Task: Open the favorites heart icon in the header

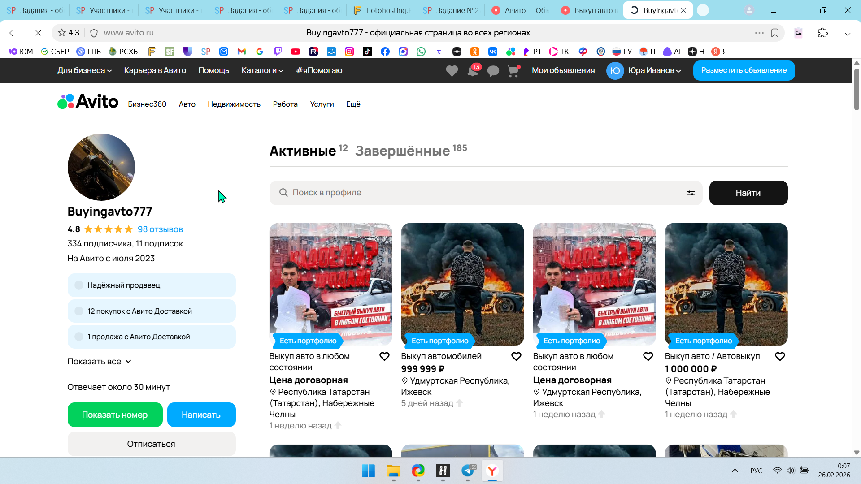Action: (452, 71)
